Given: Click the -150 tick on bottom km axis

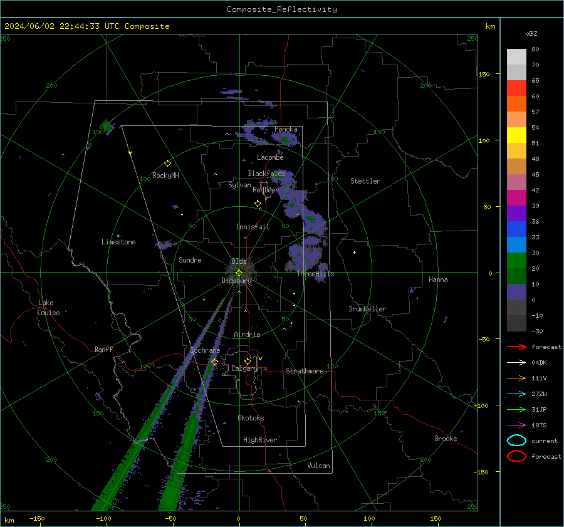Looking at the screenshot, I should 37,518.
